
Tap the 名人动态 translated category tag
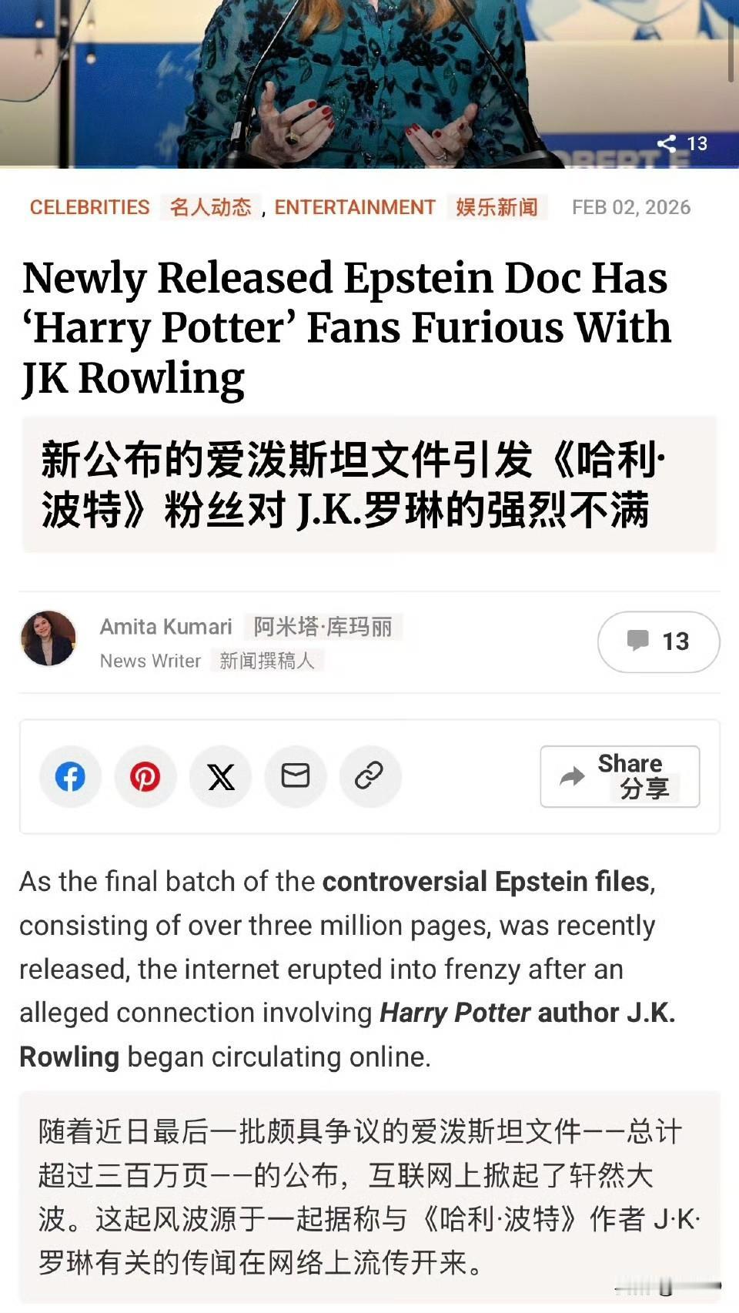pos(211,207)
